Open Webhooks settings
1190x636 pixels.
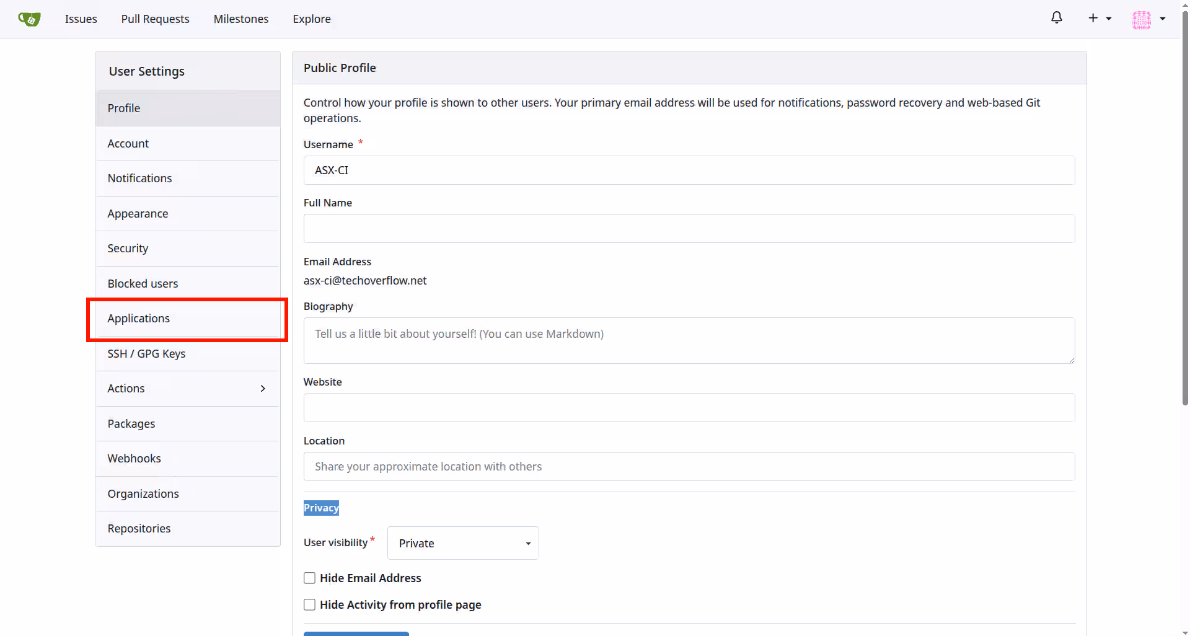pyautogui.click(x=134, y=458)
